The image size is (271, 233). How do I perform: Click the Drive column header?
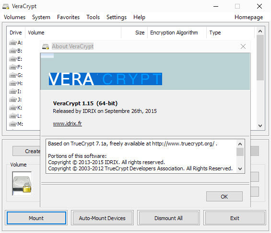pyautogui.click(x=16, y=33)
